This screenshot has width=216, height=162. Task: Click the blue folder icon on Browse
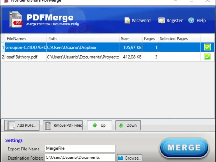tap(121, 158)
